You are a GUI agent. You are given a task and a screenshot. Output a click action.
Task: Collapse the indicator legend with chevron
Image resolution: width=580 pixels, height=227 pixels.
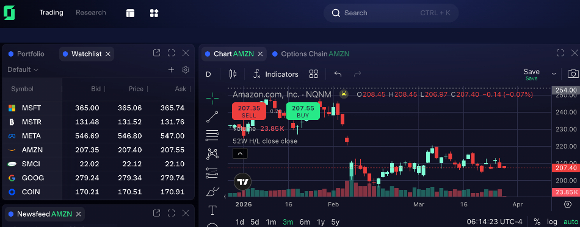point(240,154)
